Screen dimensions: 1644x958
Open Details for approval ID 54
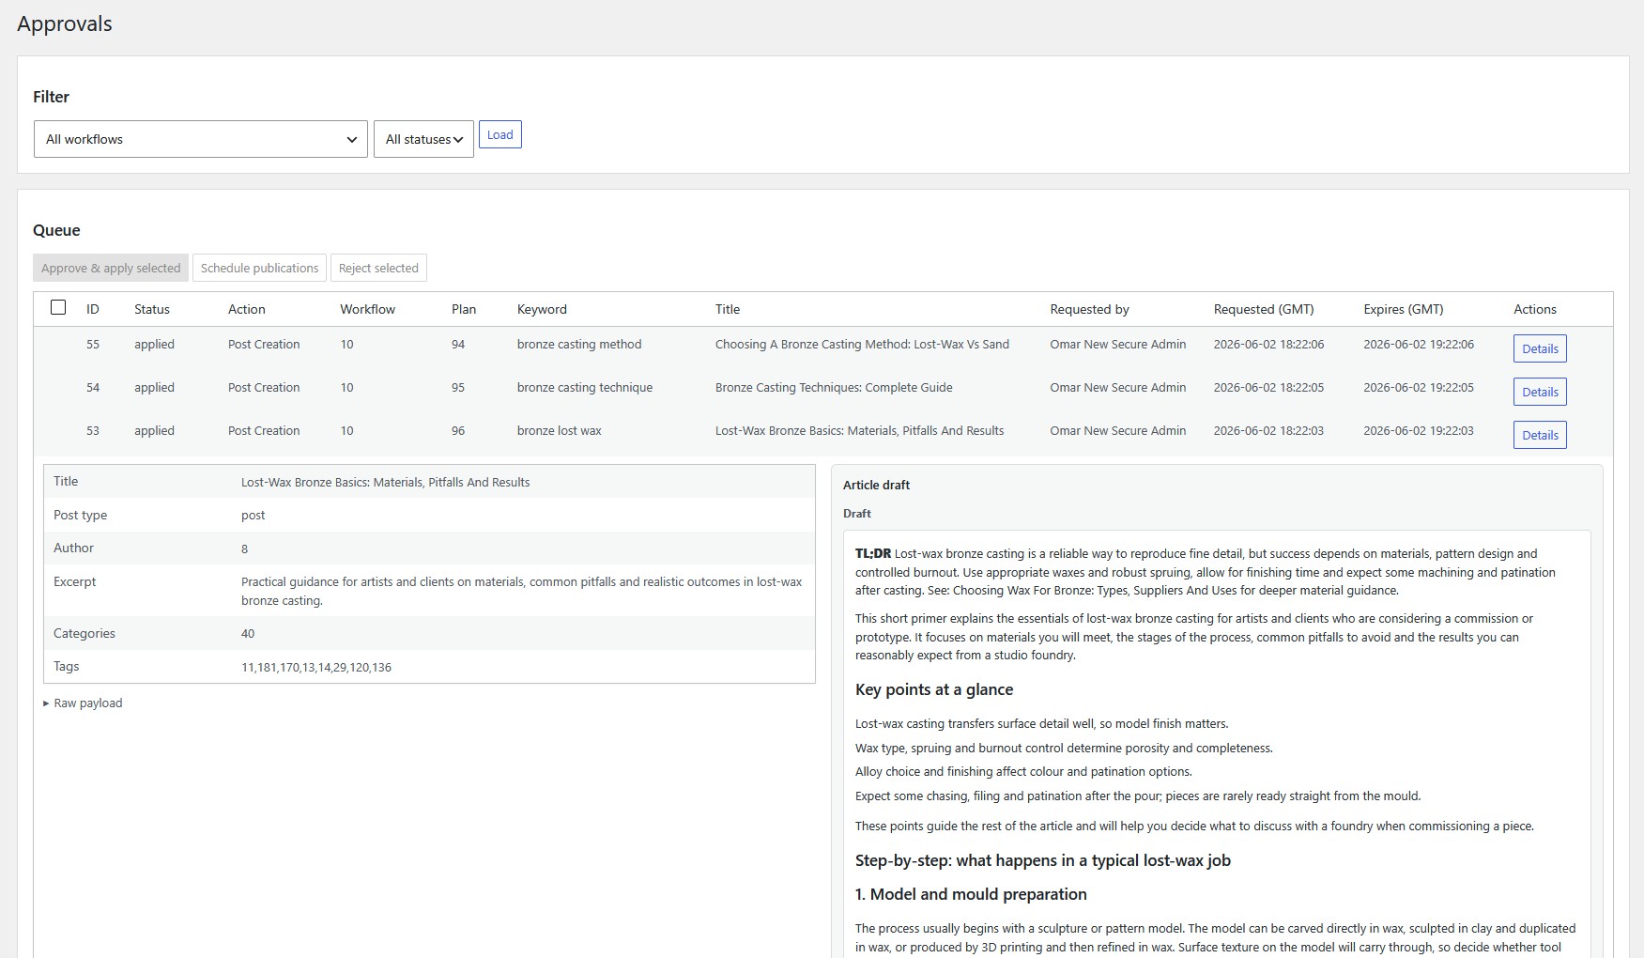pos(1540,392)
